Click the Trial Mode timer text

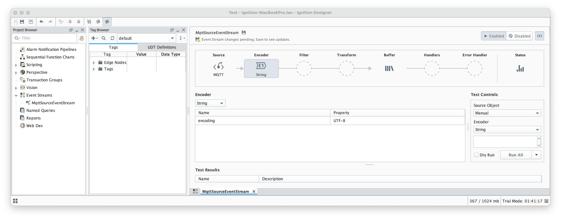click(x=522, y=201)
